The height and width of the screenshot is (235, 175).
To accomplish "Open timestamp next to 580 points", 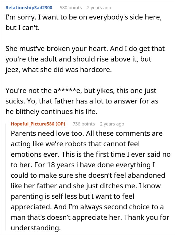I will click(x=99, y=8).
